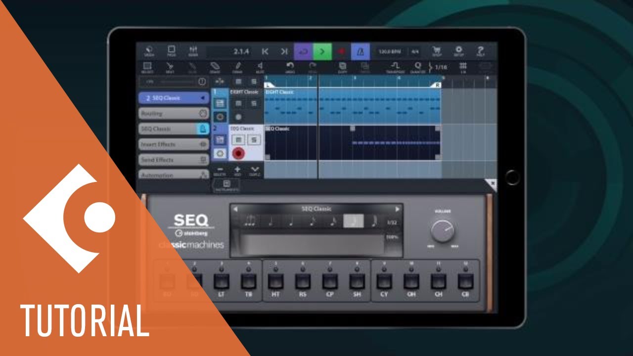Viewport: 633px width, 356px height.
Task: Redo the last undone action
Action: tap(313, 67)
